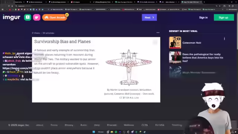This screenshot has height=134, width=238.
Task: Open the green new post icon
Action: (28, 17)
